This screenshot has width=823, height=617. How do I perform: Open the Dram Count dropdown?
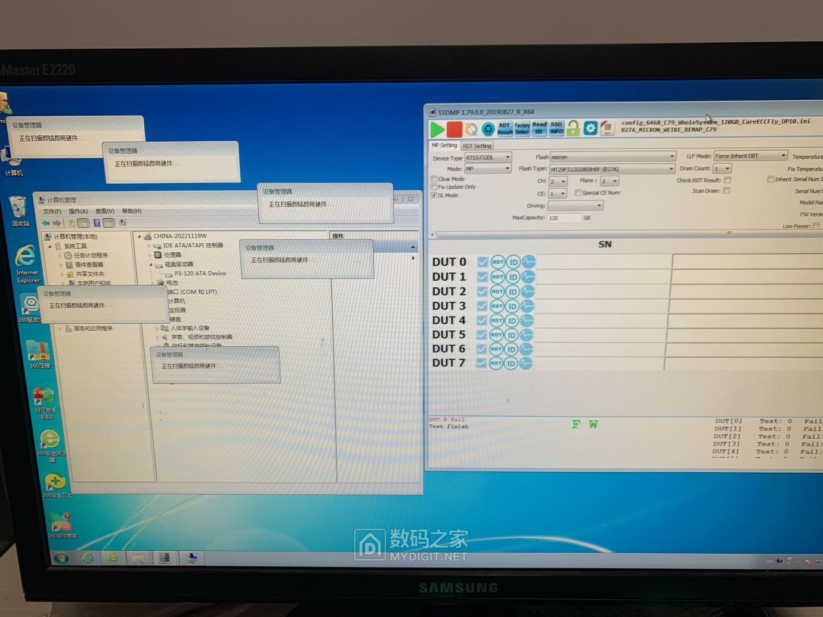pos(722,169)
